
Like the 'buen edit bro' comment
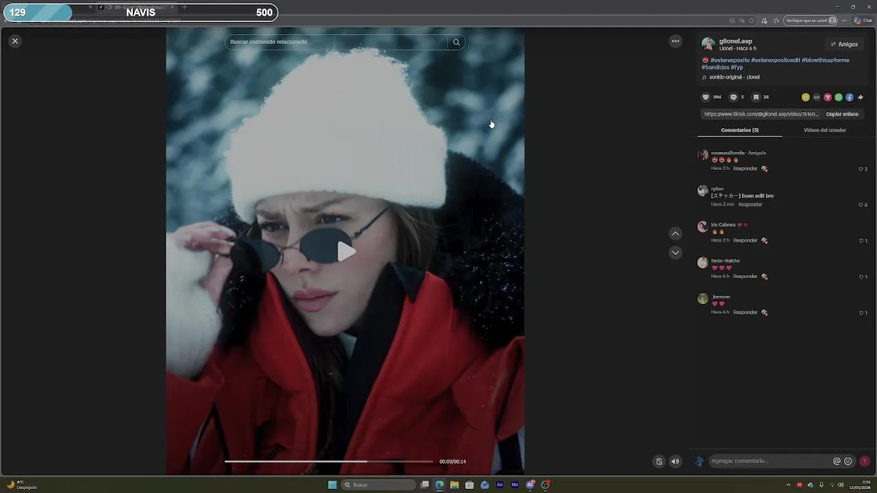(x=861, y=205)
